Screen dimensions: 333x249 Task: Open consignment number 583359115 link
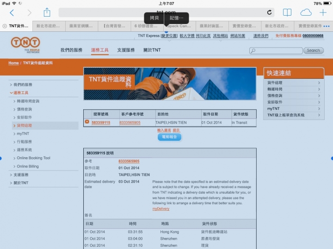click(101, 123)
